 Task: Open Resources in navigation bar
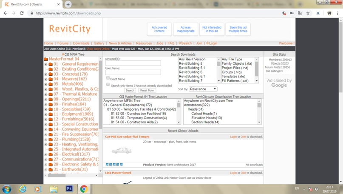click(144, 43)
